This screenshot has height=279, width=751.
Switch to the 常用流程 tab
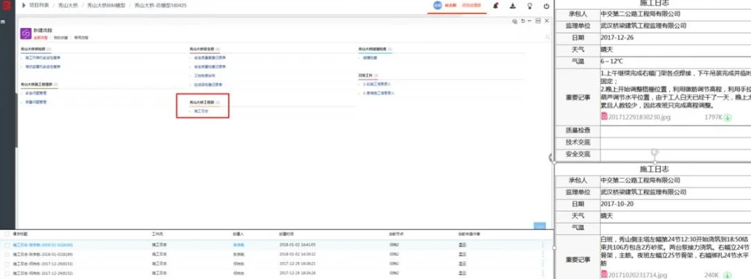[81, 37]
